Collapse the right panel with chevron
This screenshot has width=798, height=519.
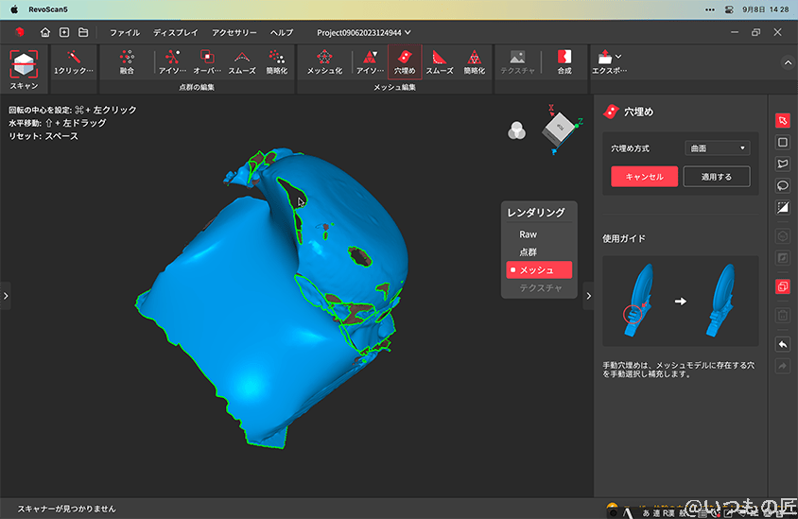(588, 296)
